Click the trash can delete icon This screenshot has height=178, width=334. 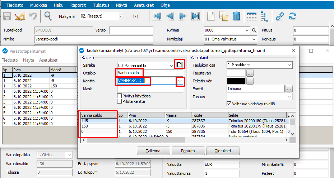pyautogui.click(x=237, y=16)
